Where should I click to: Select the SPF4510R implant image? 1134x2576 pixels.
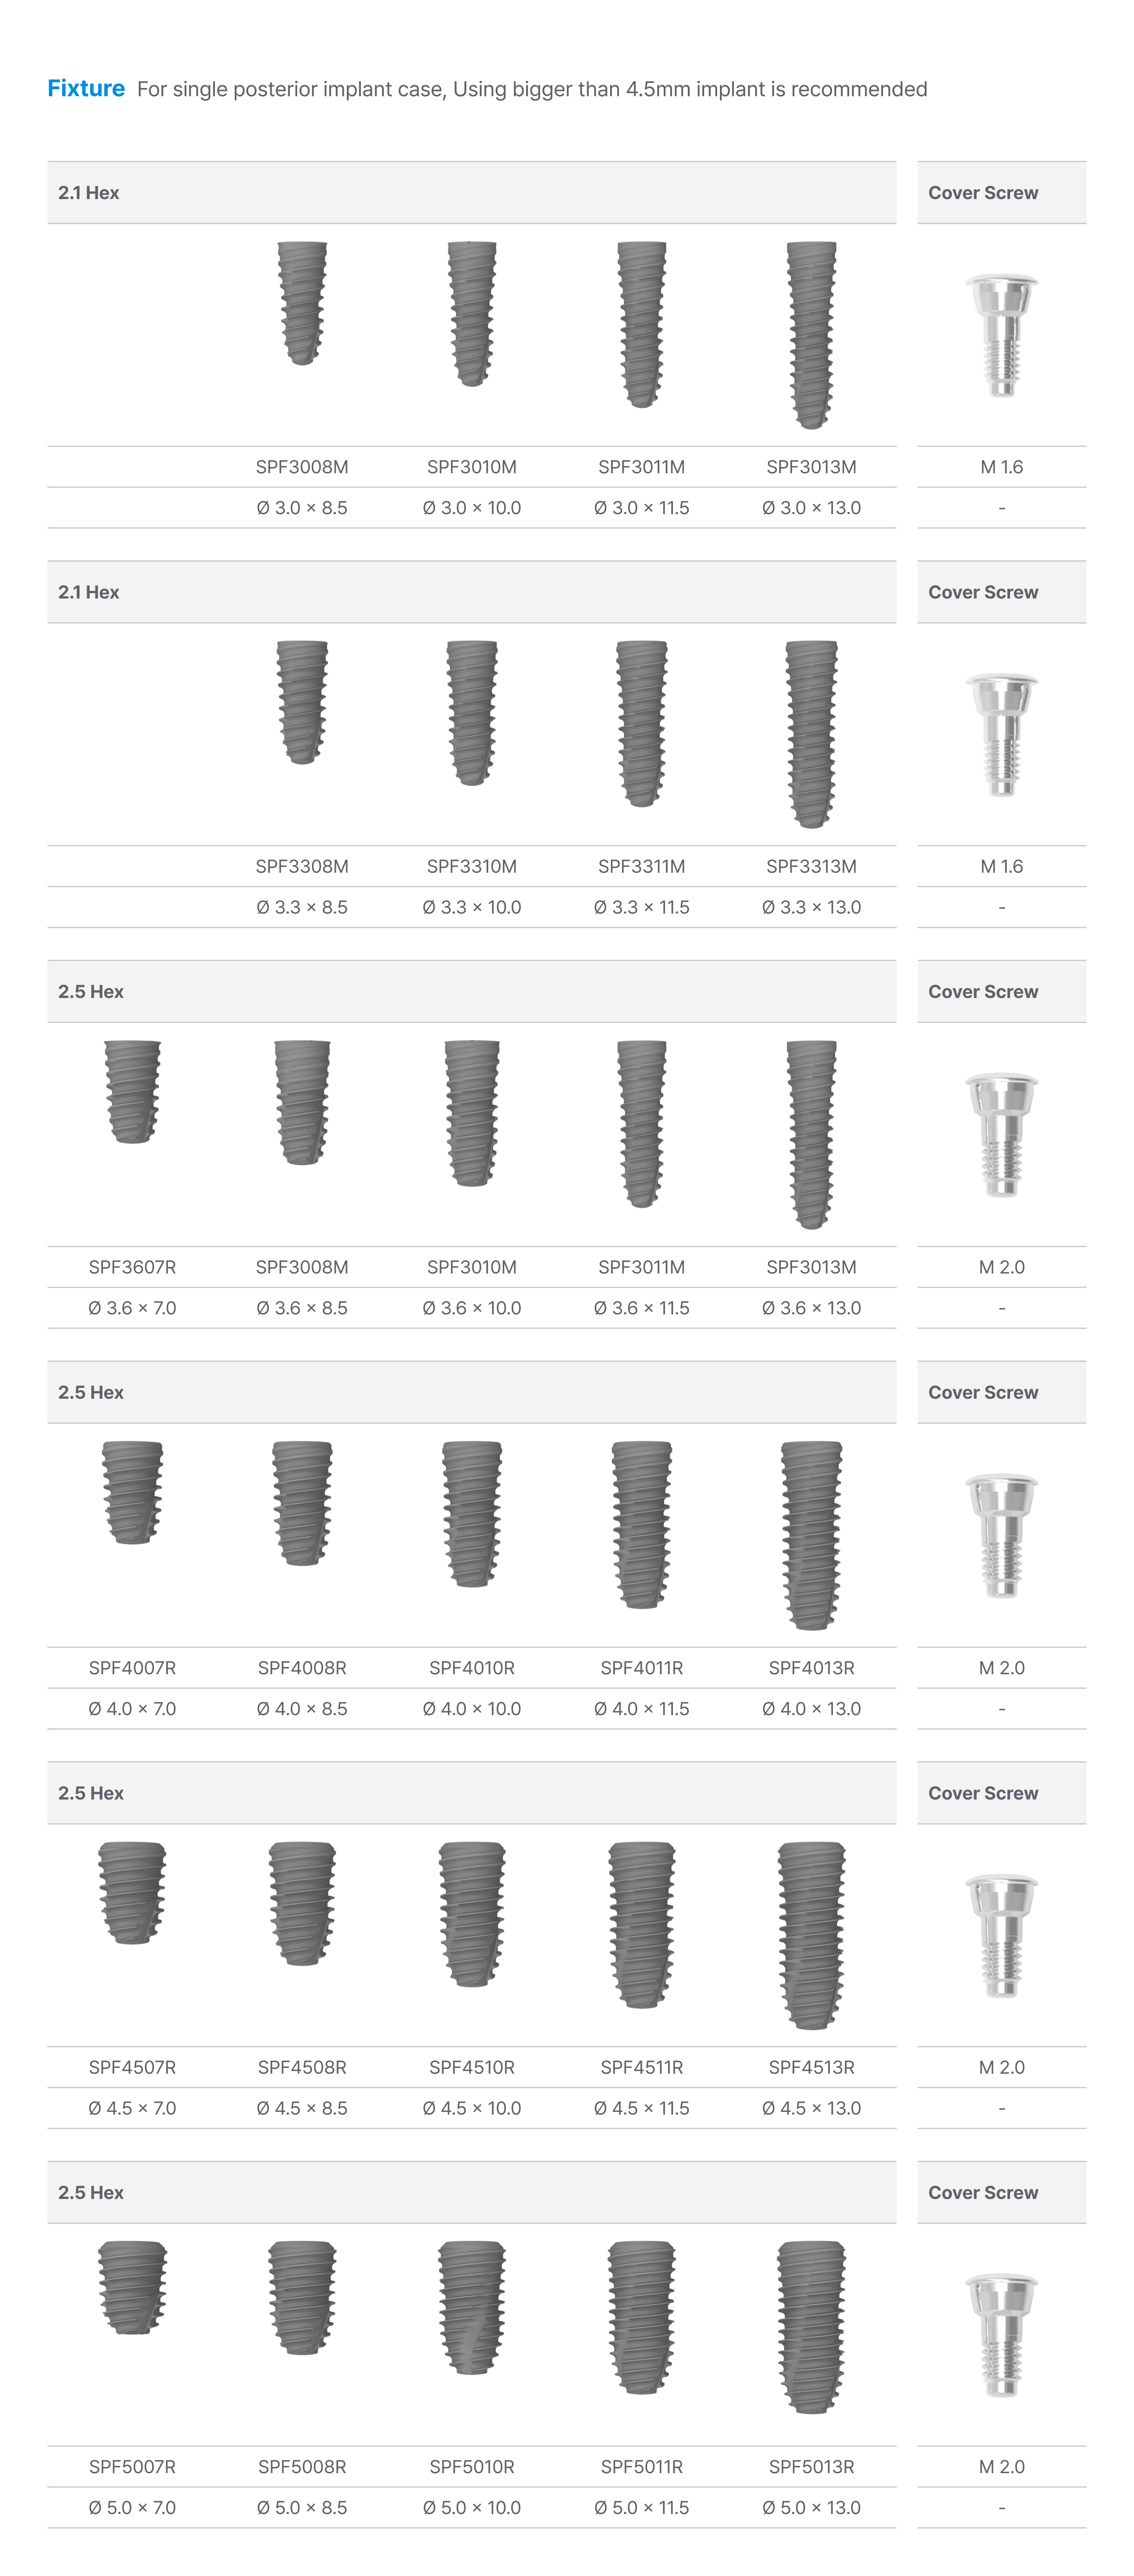click(x=472, y=1913)
